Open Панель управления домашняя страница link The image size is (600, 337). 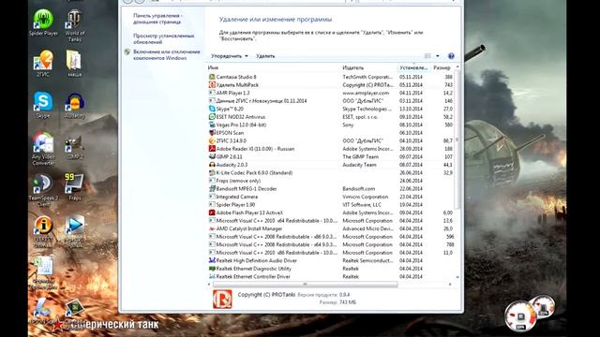coord(157,19)
